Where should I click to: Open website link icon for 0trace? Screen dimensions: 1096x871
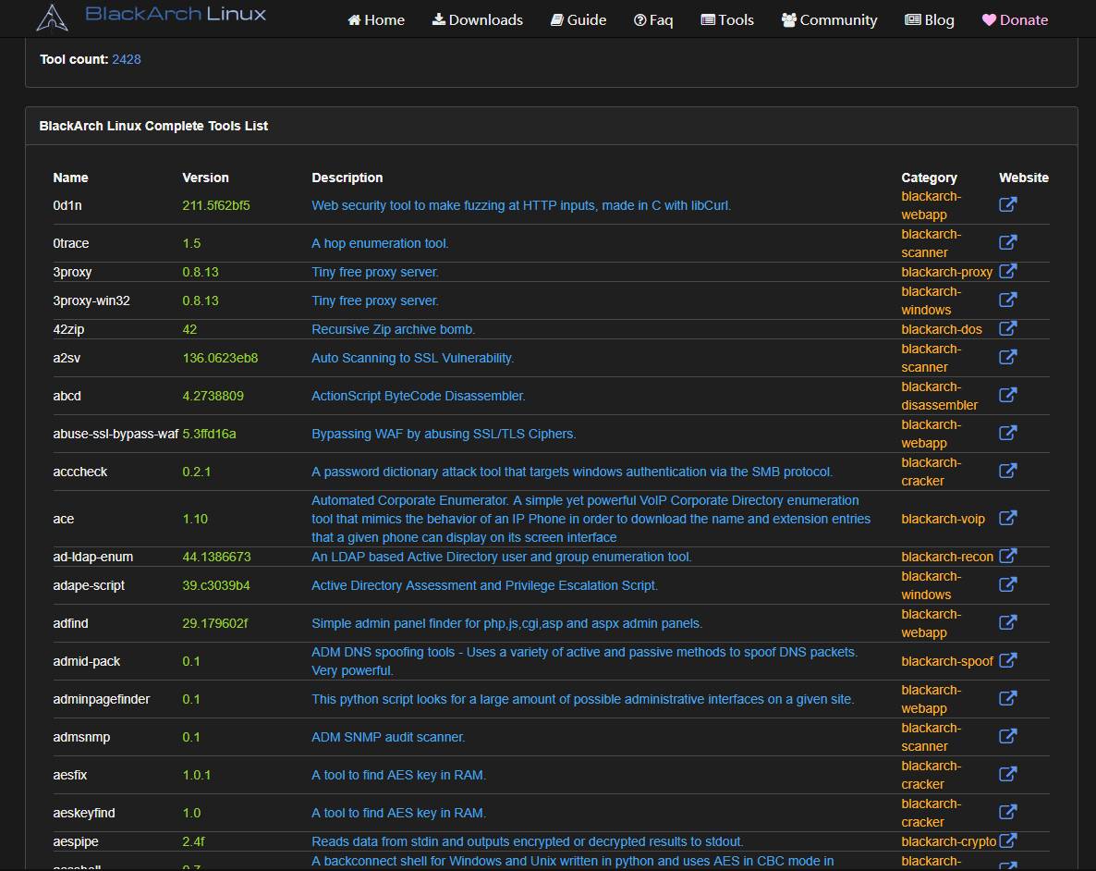1007,242
